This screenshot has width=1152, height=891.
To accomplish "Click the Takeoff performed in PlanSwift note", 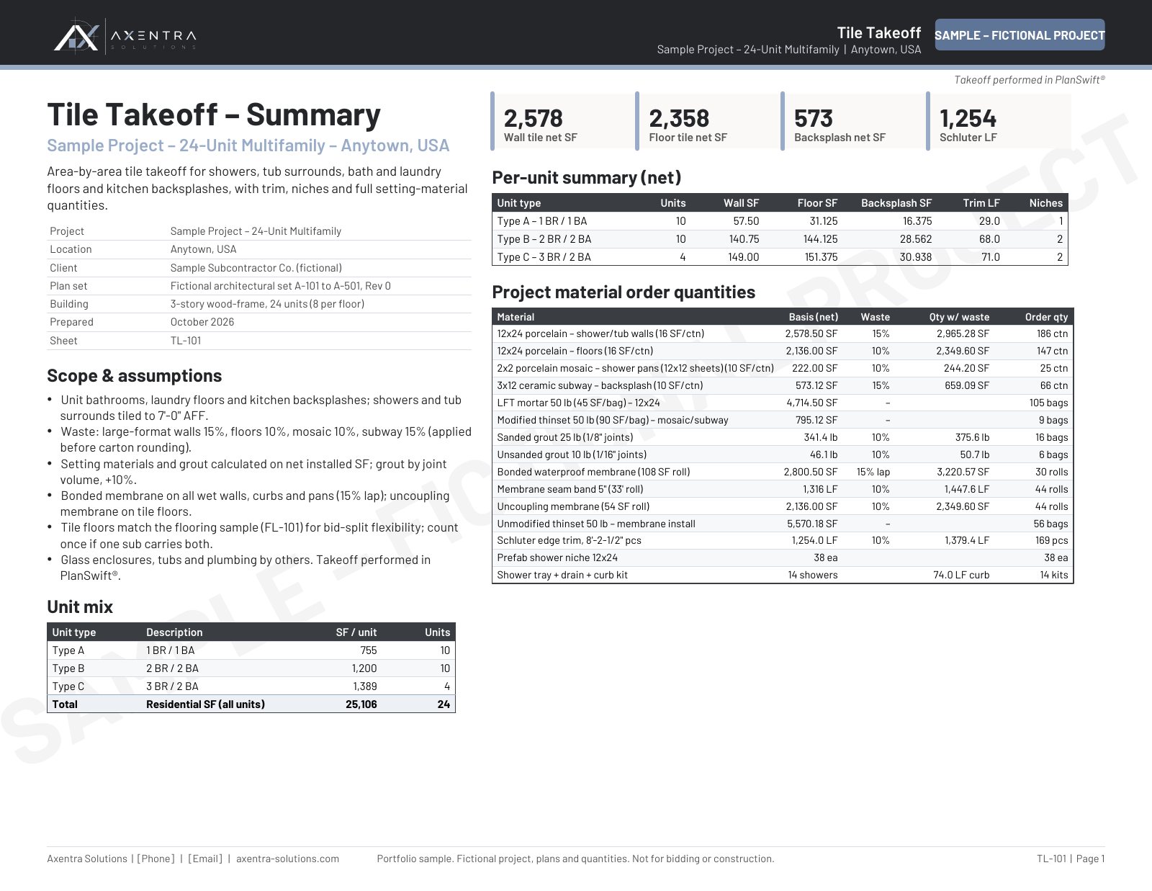I will click(1030, 80).
